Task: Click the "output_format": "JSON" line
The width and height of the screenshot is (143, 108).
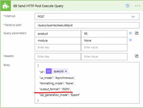Action: click(x=55, y=89)
